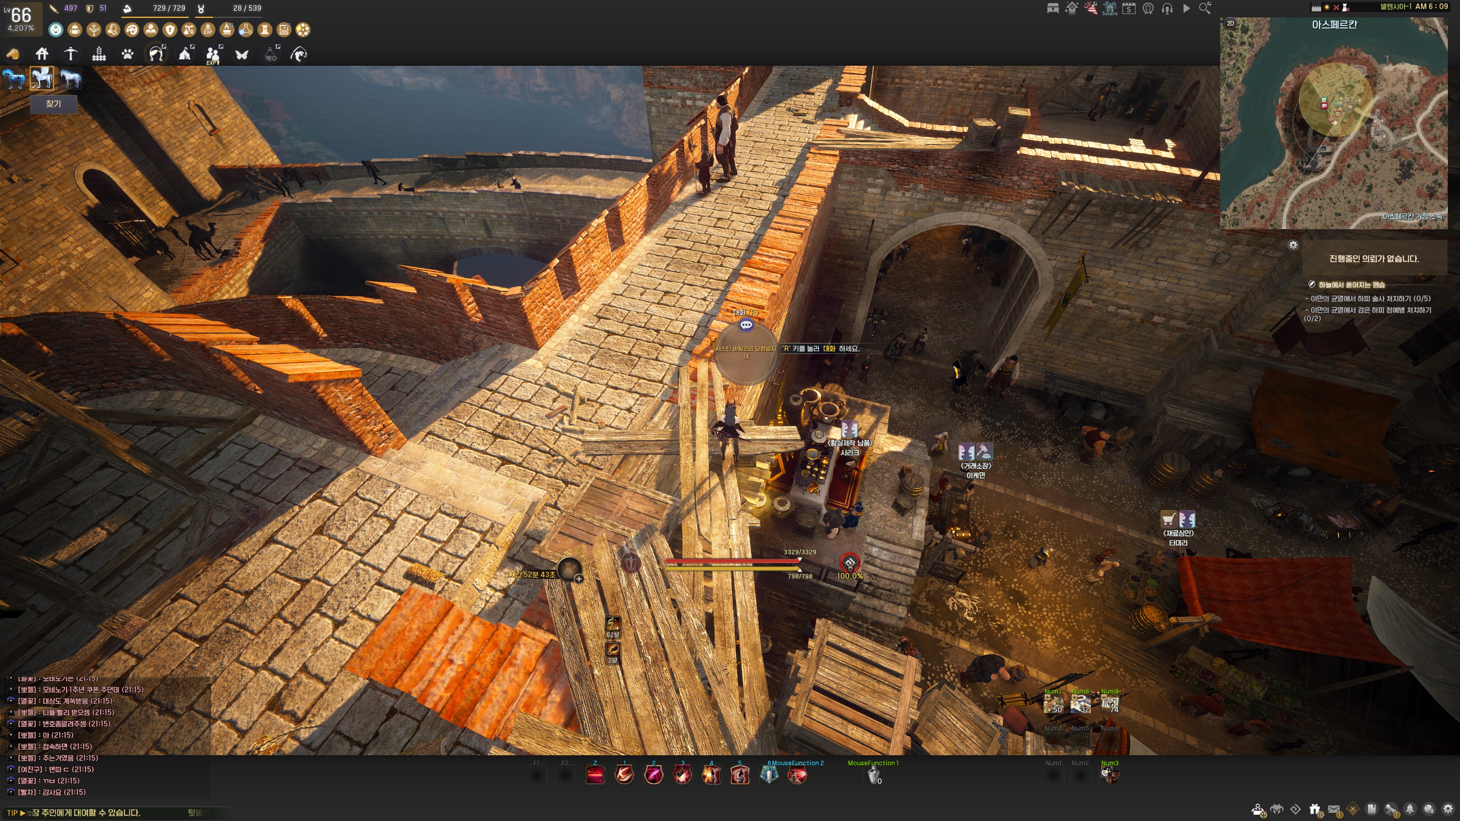Click the 대화 talk speech bubble
1460x821 pixels.
click(746, 325)
